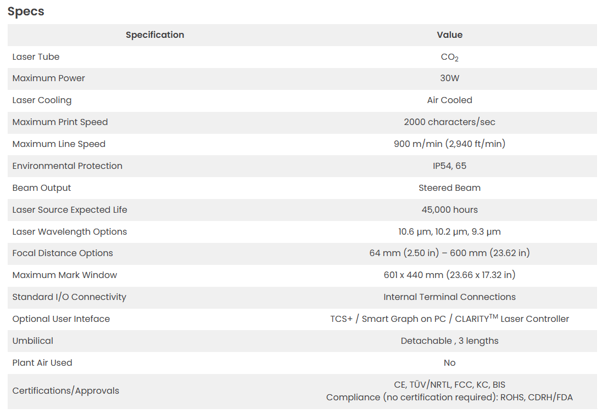This screenshot has height=414, width=602.
Task: Click the 45,000 hours value
Action: click(449, 210)
